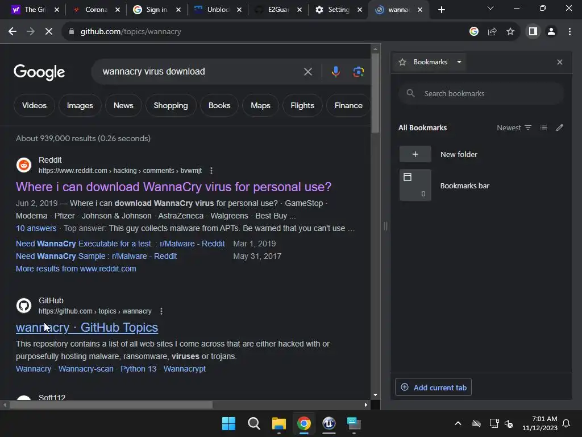The image size is (582, 437).
Task: Open a new browser tab with plus button
Action: coord(441,10)
